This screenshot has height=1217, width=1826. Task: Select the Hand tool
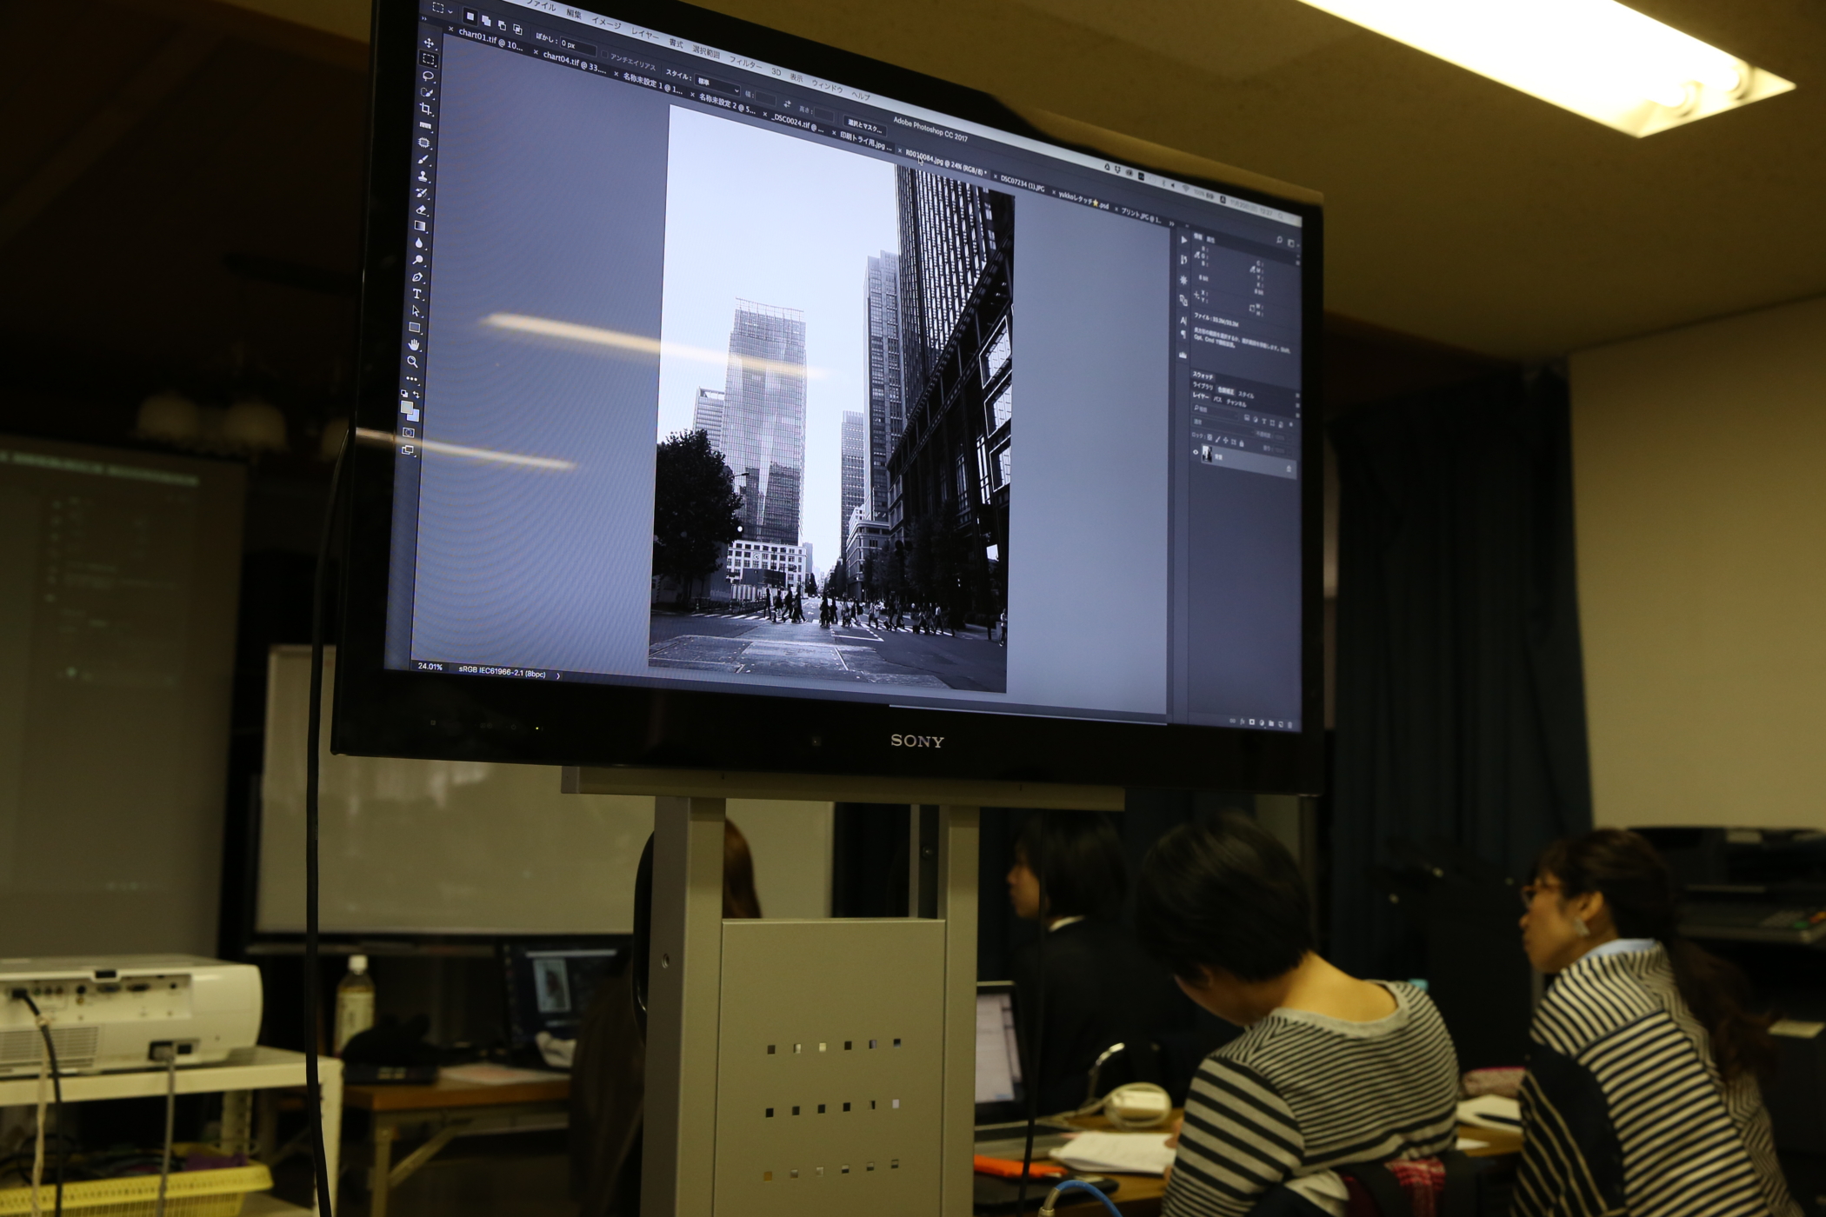(414, 344)
